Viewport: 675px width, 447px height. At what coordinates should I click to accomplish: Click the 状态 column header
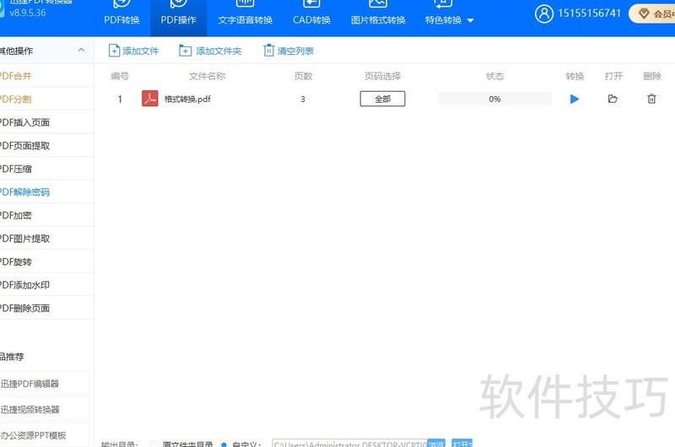pyautogui.click(x=494, y=76)
